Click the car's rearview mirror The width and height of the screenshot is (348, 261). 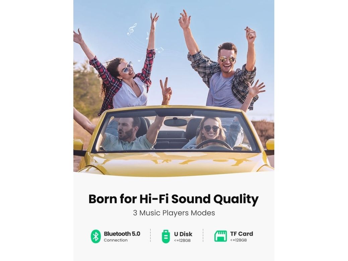coord(175,122)
